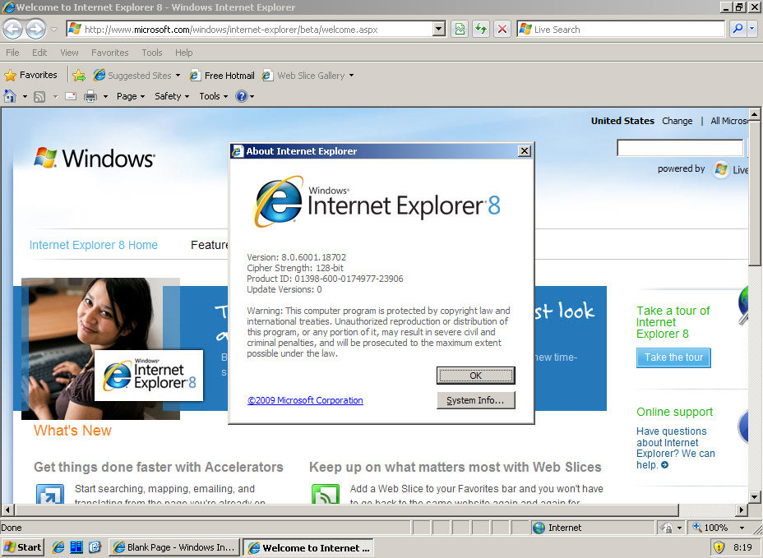Click the Add to Favorites Bar icon
Screen dimensions: 763x558
click(x=79, y=76)
